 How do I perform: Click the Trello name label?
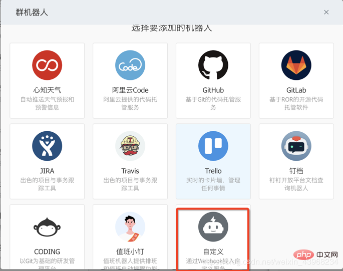tap(213, 171)
